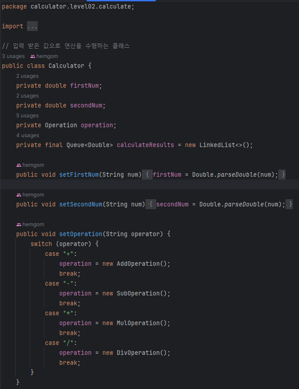299x389 pixels.
Task: Open '2 usages' hint above secondNum field
Action: (27, 96)
